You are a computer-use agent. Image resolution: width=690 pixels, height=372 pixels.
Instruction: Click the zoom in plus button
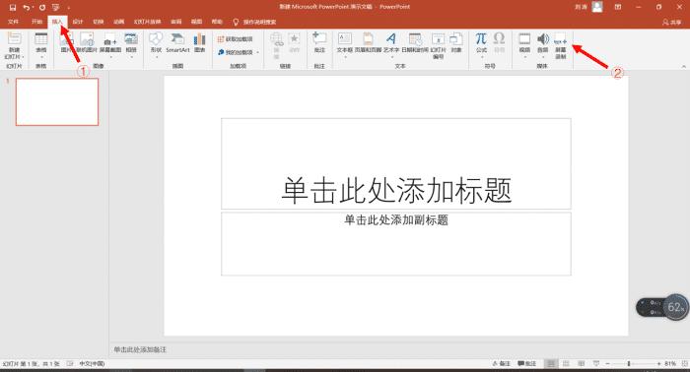(x=658, y=364)
